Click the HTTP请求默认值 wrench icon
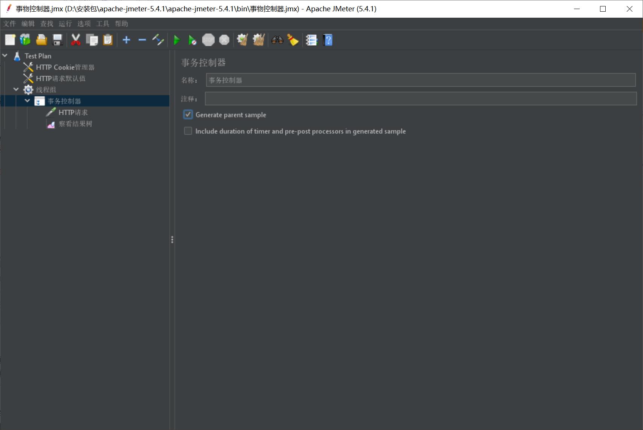 pyautogui.click(x=28, y=78)
